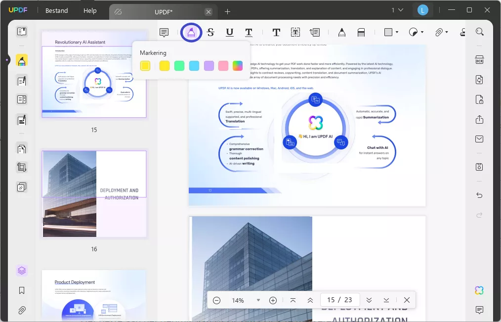
Task: Select the Text box tool
Action: tap(295, 32)
